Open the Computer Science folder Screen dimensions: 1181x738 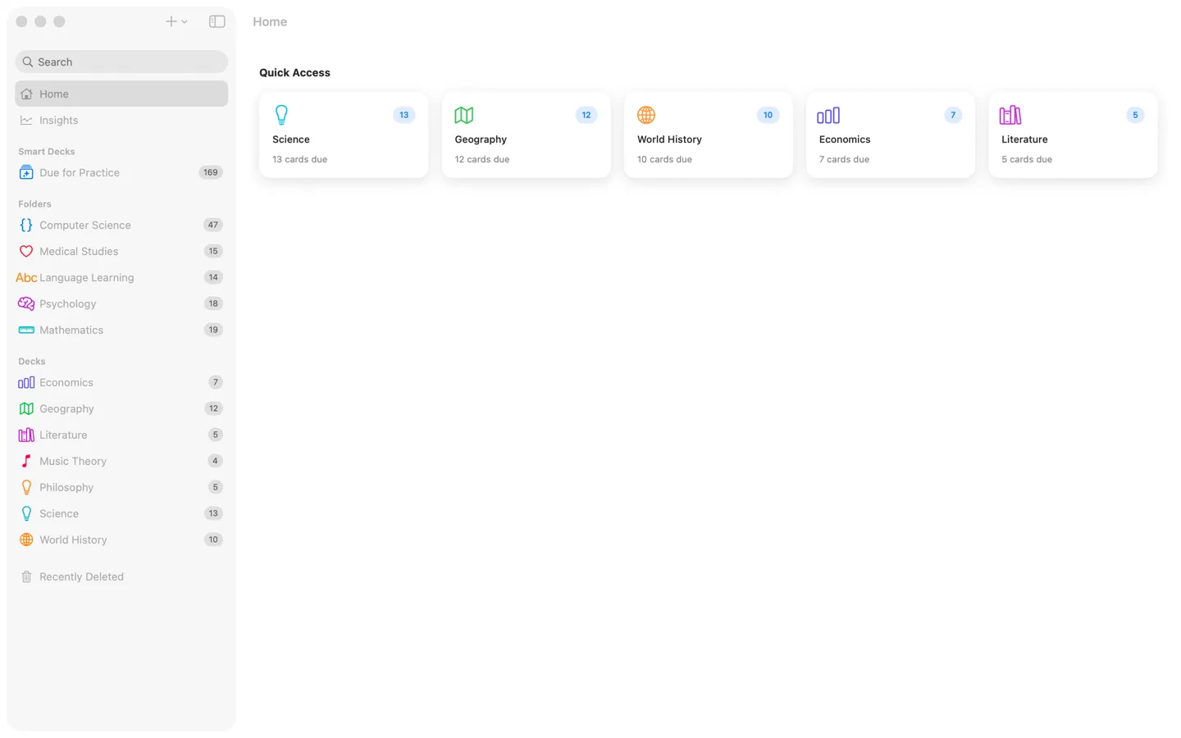click(121, 225)
